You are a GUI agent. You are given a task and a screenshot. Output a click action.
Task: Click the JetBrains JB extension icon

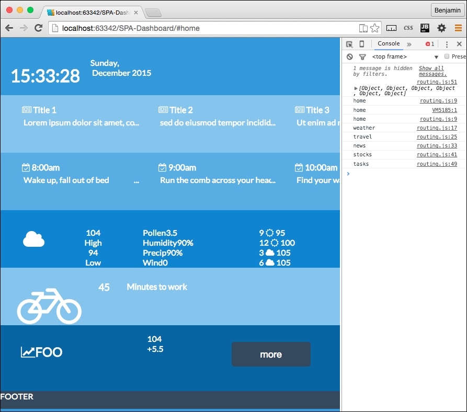point(425,28)
